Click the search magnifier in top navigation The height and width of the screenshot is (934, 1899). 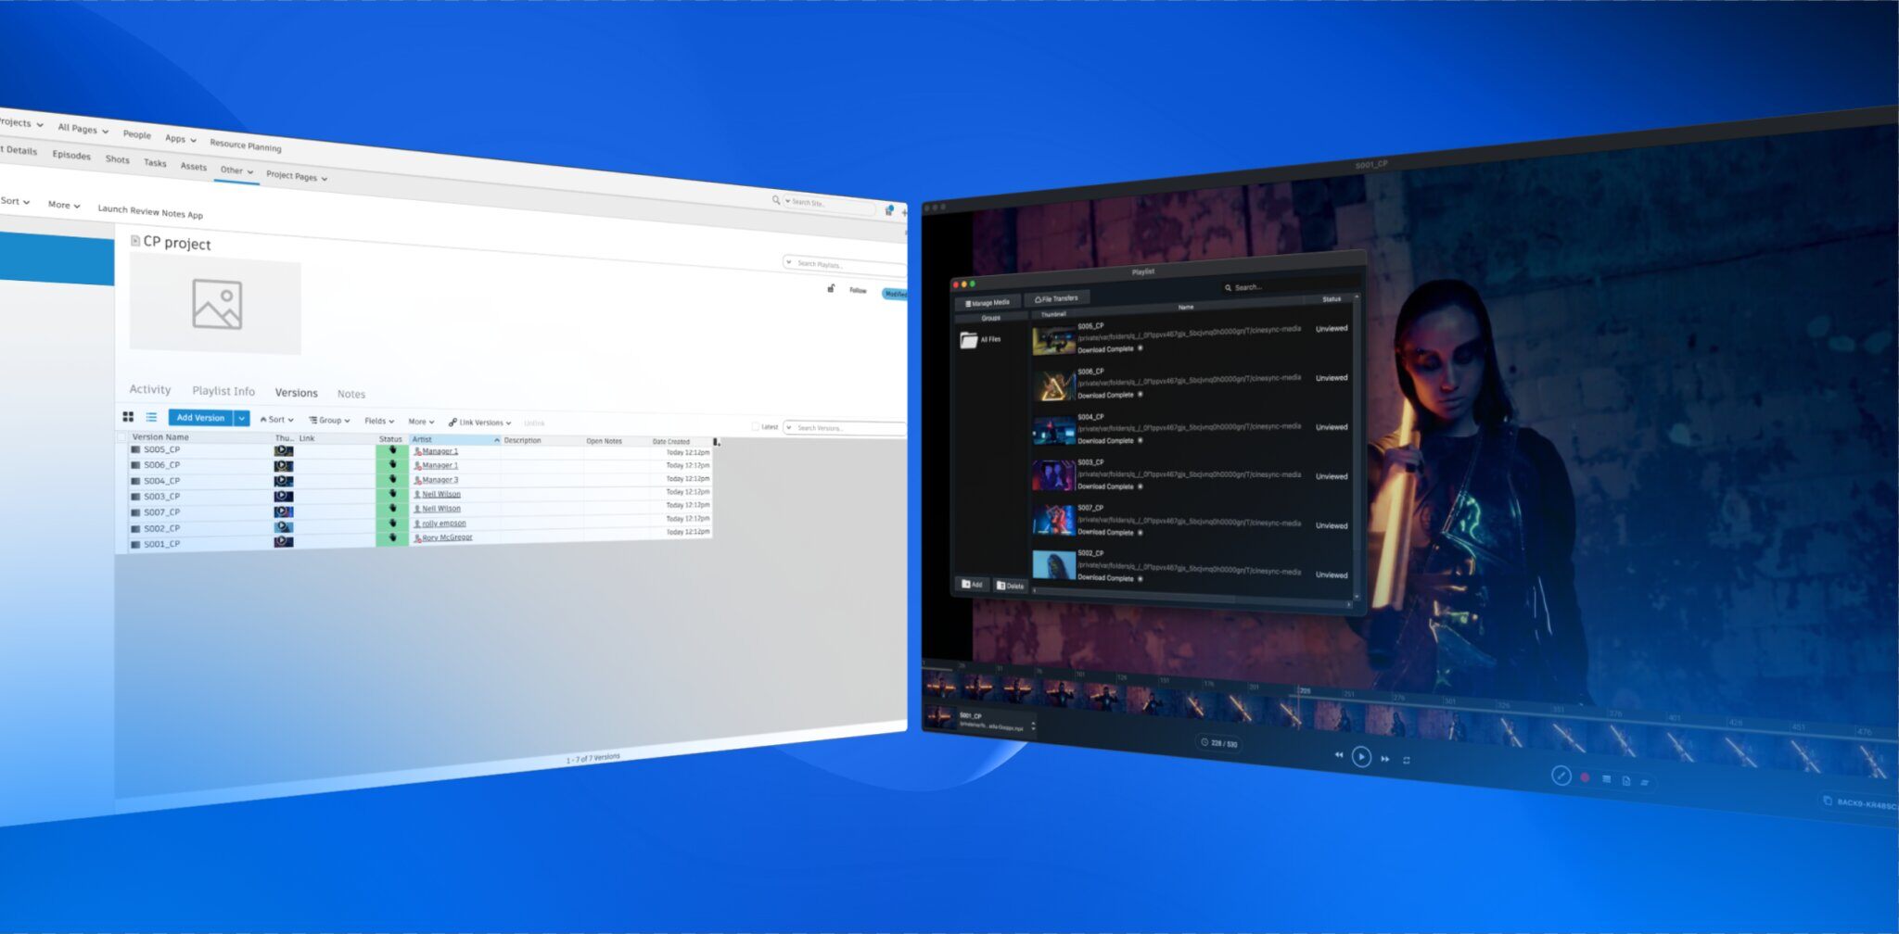[x=776, y=199]
